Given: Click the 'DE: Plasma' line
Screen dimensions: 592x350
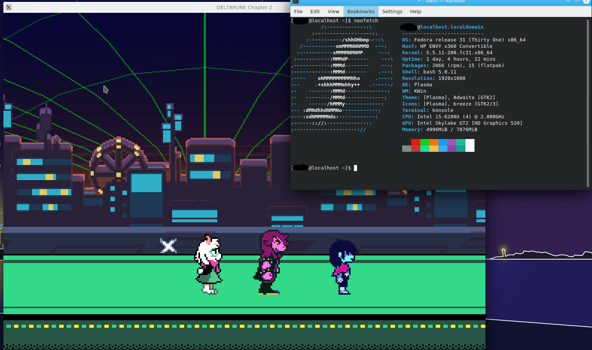Looking at the screenshot, I should point(417,85).
